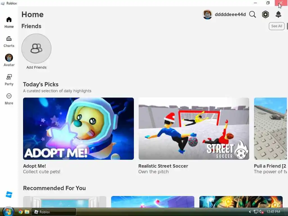Open third Recommended For You game card

pos(241,202)
